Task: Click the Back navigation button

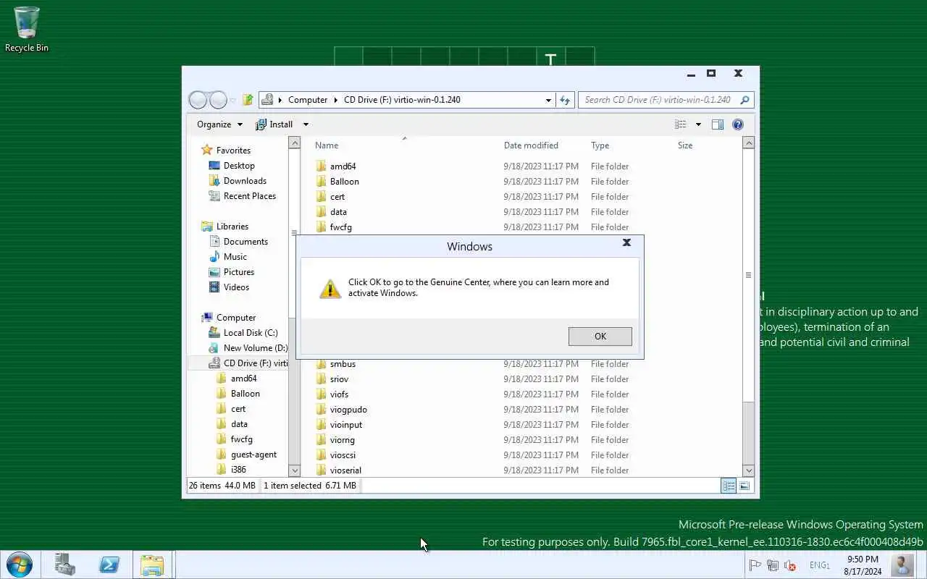Action: [198, 100]
